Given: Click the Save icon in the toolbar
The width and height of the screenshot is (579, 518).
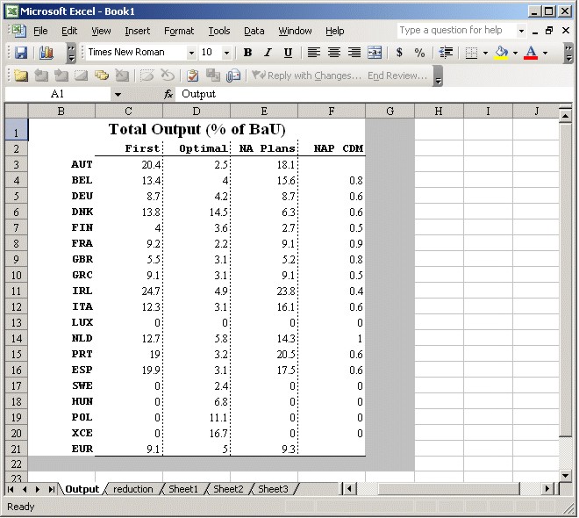Looking at the screenshot, I should tap(20, 53).
